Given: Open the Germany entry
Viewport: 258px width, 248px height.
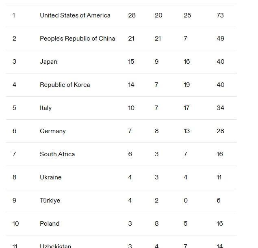Looking at the screenshot, I should pos(52,131).
